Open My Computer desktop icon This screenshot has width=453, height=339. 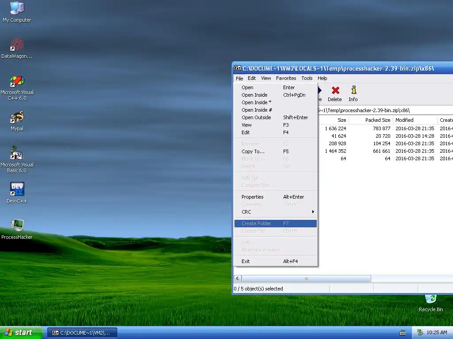(17, 12)
